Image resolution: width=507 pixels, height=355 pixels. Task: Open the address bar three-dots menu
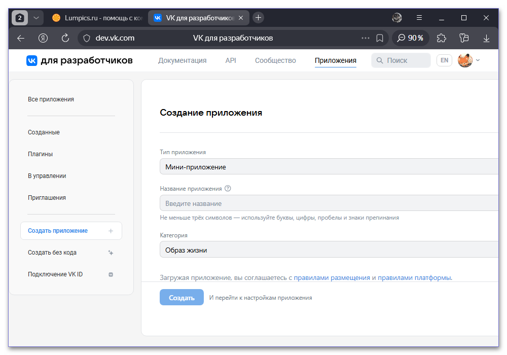[366, 38]
